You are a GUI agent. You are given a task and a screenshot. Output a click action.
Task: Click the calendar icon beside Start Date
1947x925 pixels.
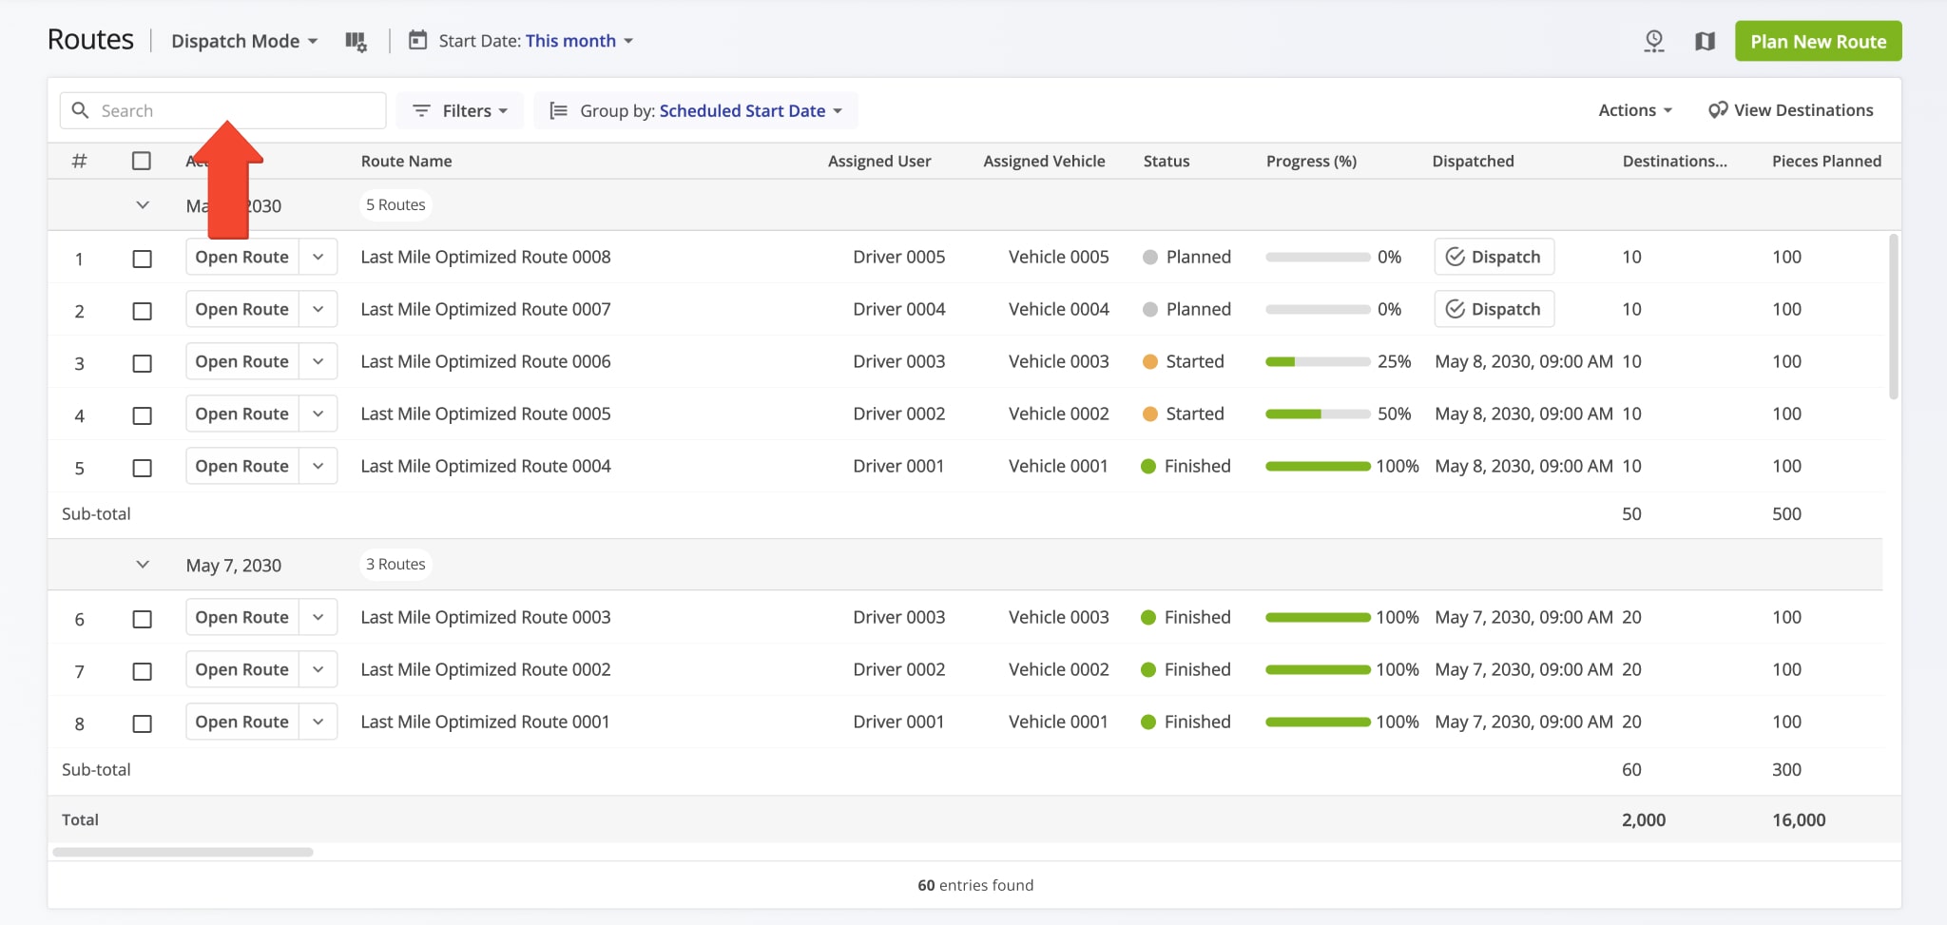click(x=417, y=40)
